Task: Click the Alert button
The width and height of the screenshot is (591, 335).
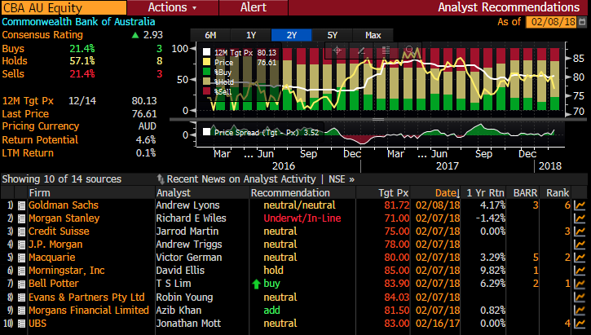Action: (254, 7)
